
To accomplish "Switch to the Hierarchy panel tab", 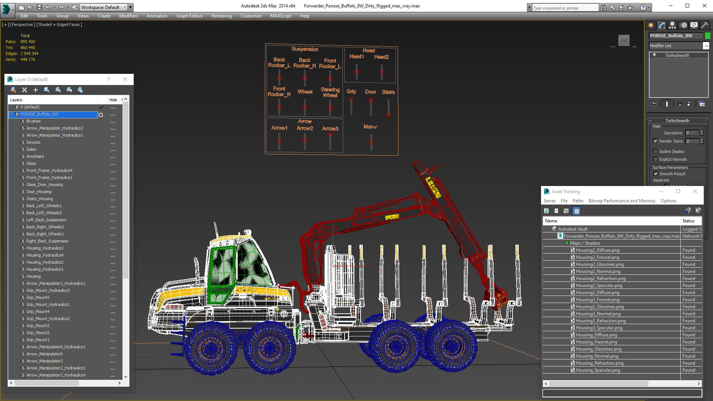I will coord(673,25).
